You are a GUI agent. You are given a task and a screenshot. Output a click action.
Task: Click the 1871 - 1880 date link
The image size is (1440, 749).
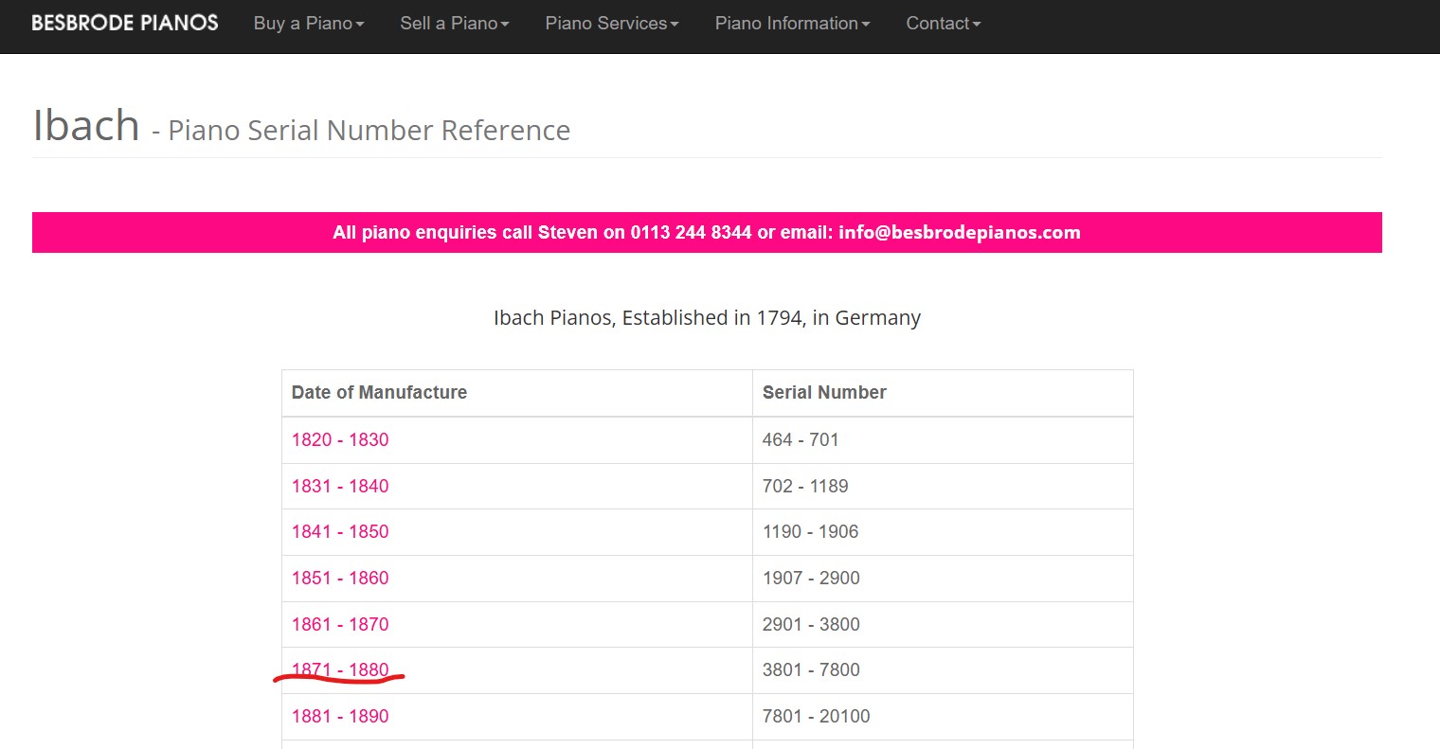pos(340,669)
